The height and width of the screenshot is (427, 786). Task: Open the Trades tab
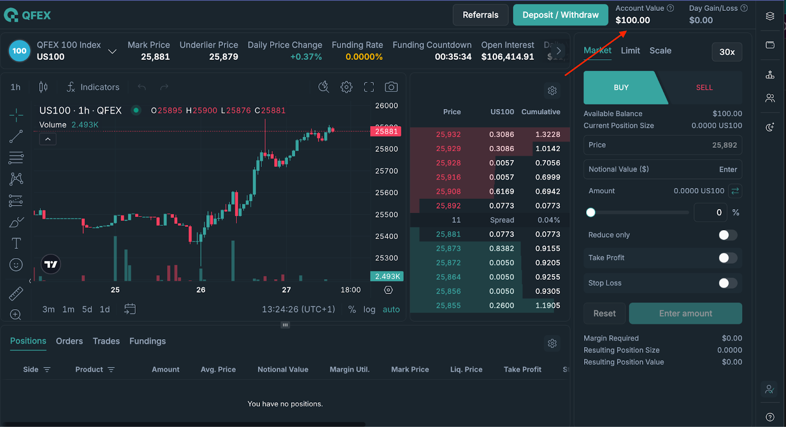click(106, 341)
